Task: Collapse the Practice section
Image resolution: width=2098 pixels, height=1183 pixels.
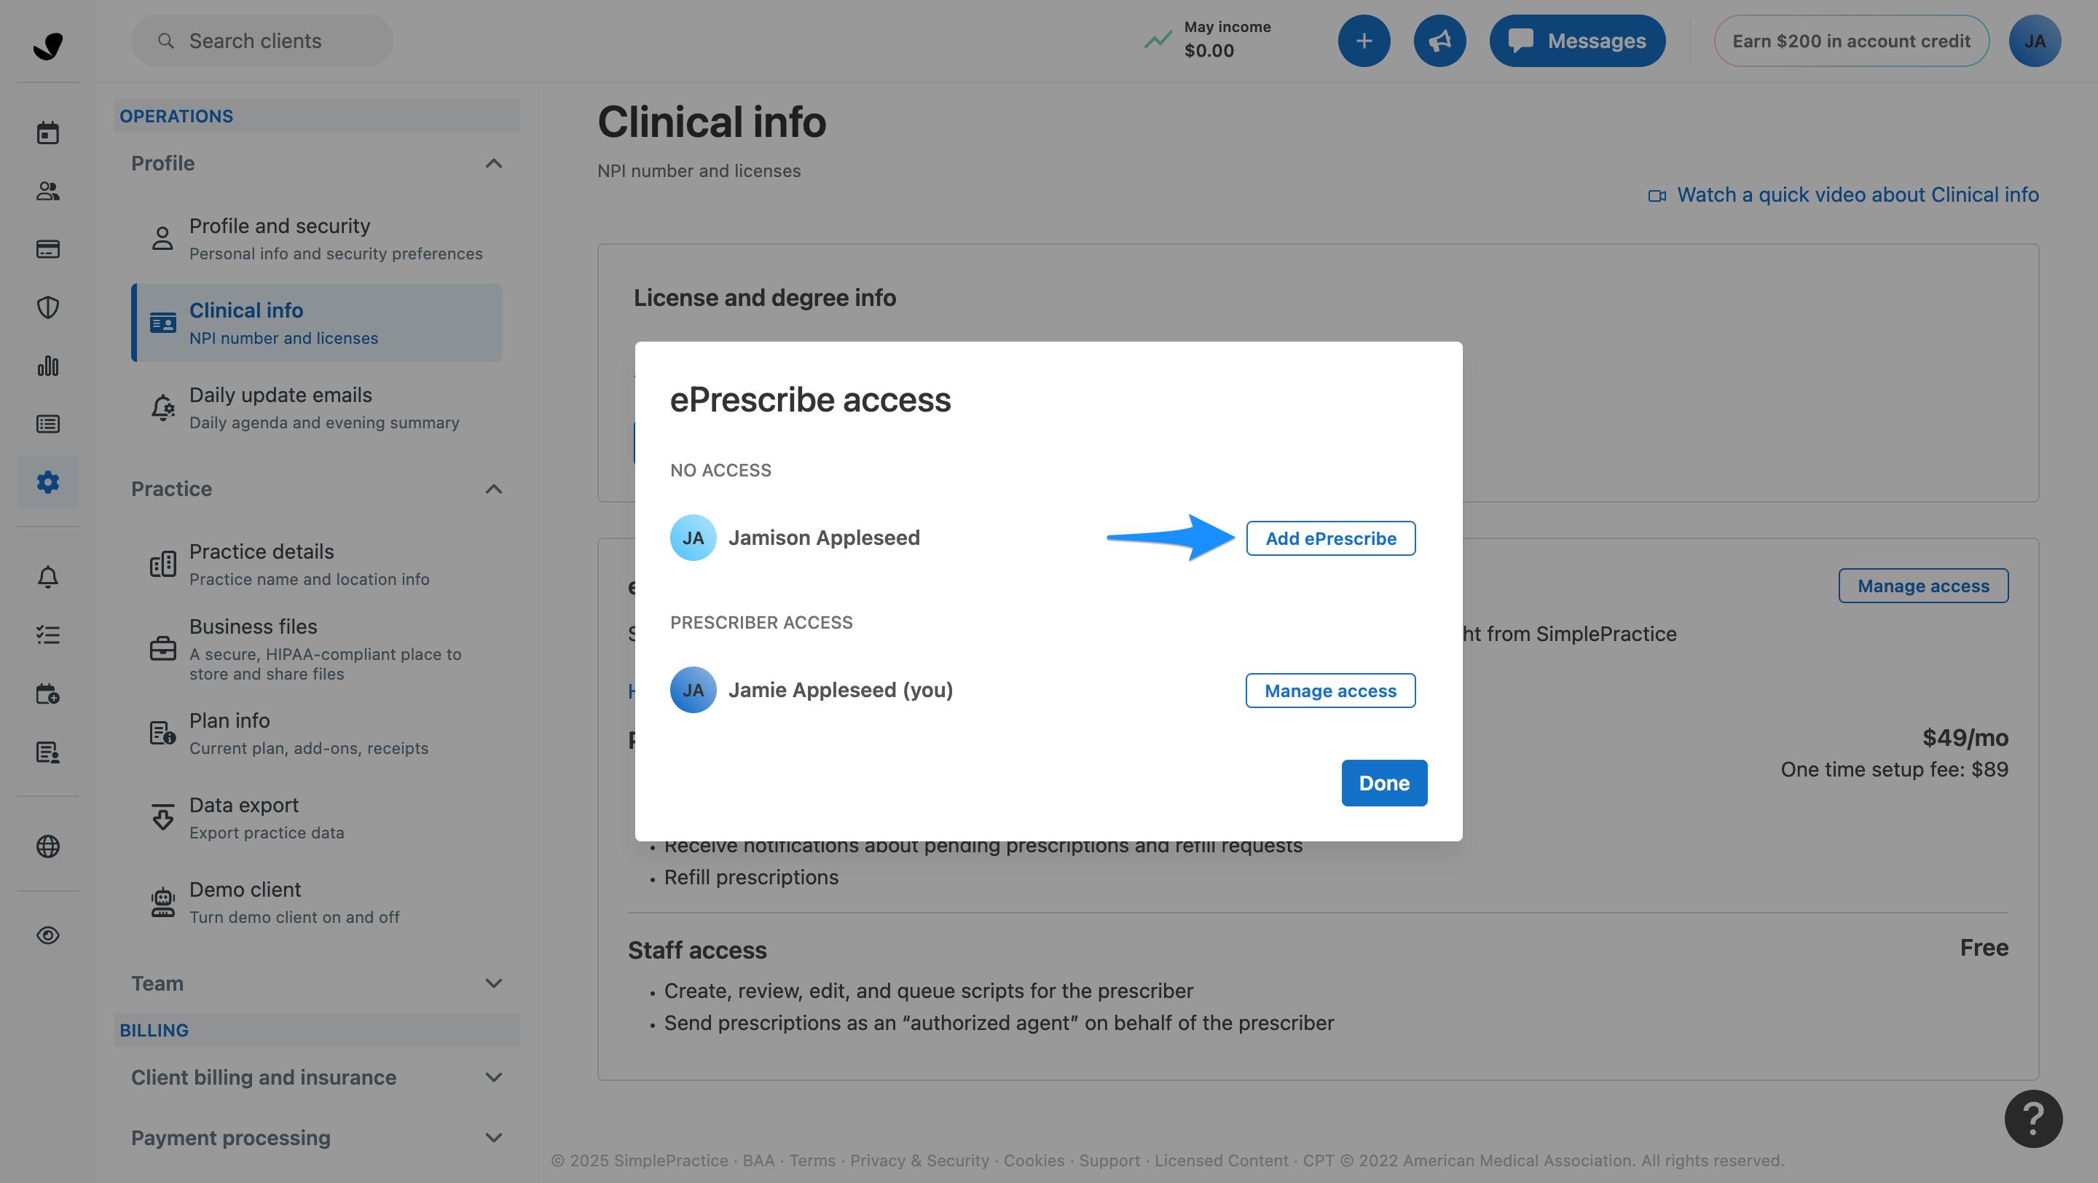Action: point(494,490)
